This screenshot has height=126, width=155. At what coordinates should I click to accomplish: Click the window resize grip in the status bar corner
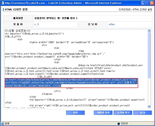pyautogui.click(x=153, y=124)
